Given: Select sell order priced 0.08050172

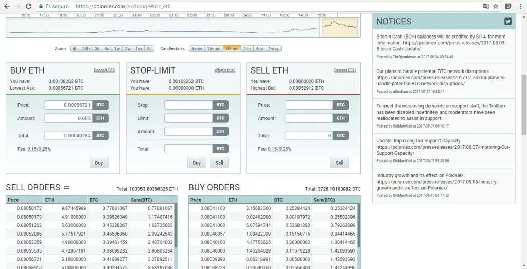Looking at the screenshot, I should [91, 208].
